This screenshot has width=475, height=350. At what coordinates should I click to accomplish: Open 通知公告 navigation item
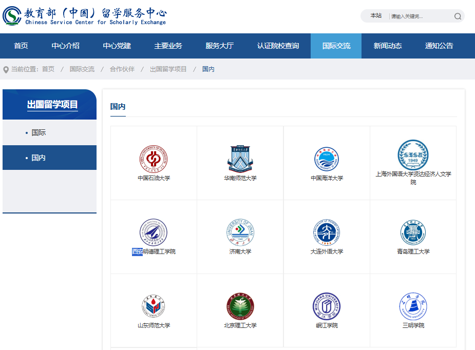tap(439, 46)
